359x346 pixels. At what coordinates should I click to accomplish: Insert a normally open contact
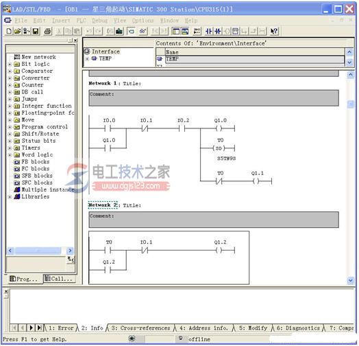coord(208,31)
